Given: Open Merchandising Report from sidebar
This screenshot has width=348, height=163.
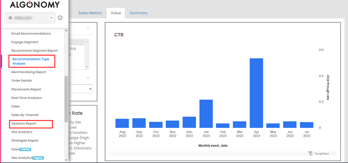Looking at the screenshot, I should coord(28,72).
